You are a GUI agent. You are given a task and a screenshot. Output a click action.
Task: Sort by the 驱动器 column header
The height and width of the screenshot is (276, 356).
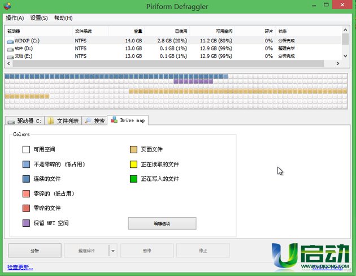tap(38, 31)
